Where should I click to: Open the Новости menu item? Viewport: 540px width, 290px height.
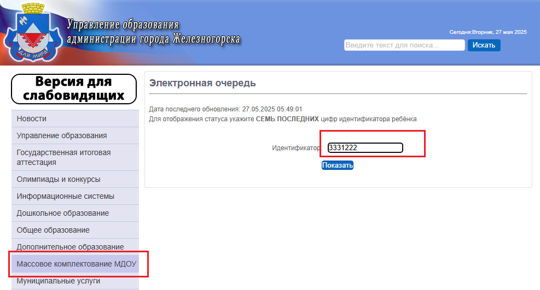click(x=75, y=119)
